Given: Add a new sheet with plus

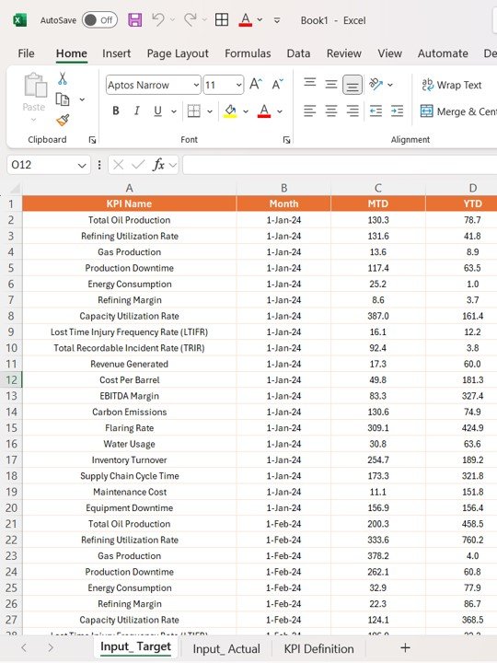Looking at the screenshot, I should coord(405,647).
